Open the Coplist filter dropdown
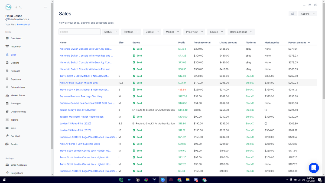The height and width of the screenshot is (183, 325). 152,32
